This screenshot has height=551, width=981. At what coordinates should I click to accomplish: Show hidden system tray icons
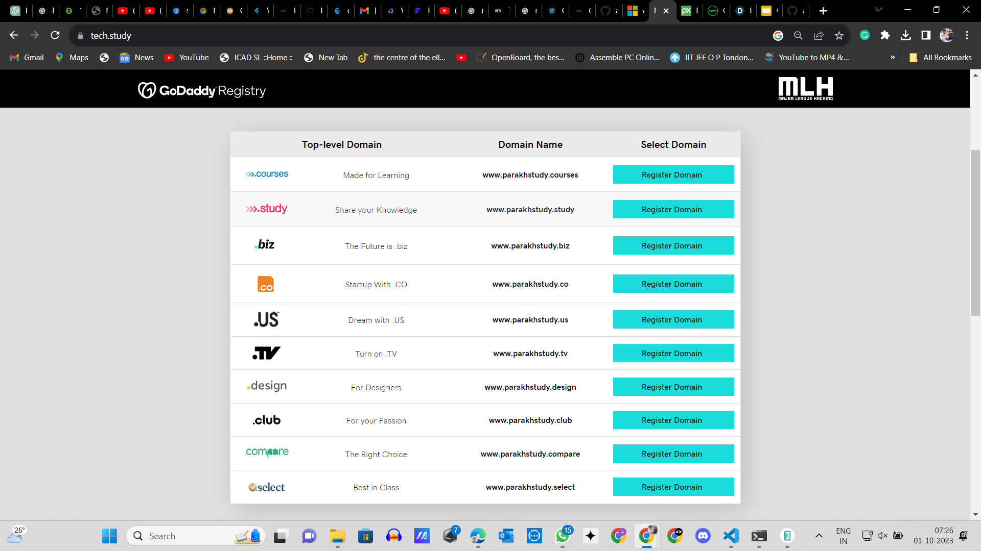819,536
